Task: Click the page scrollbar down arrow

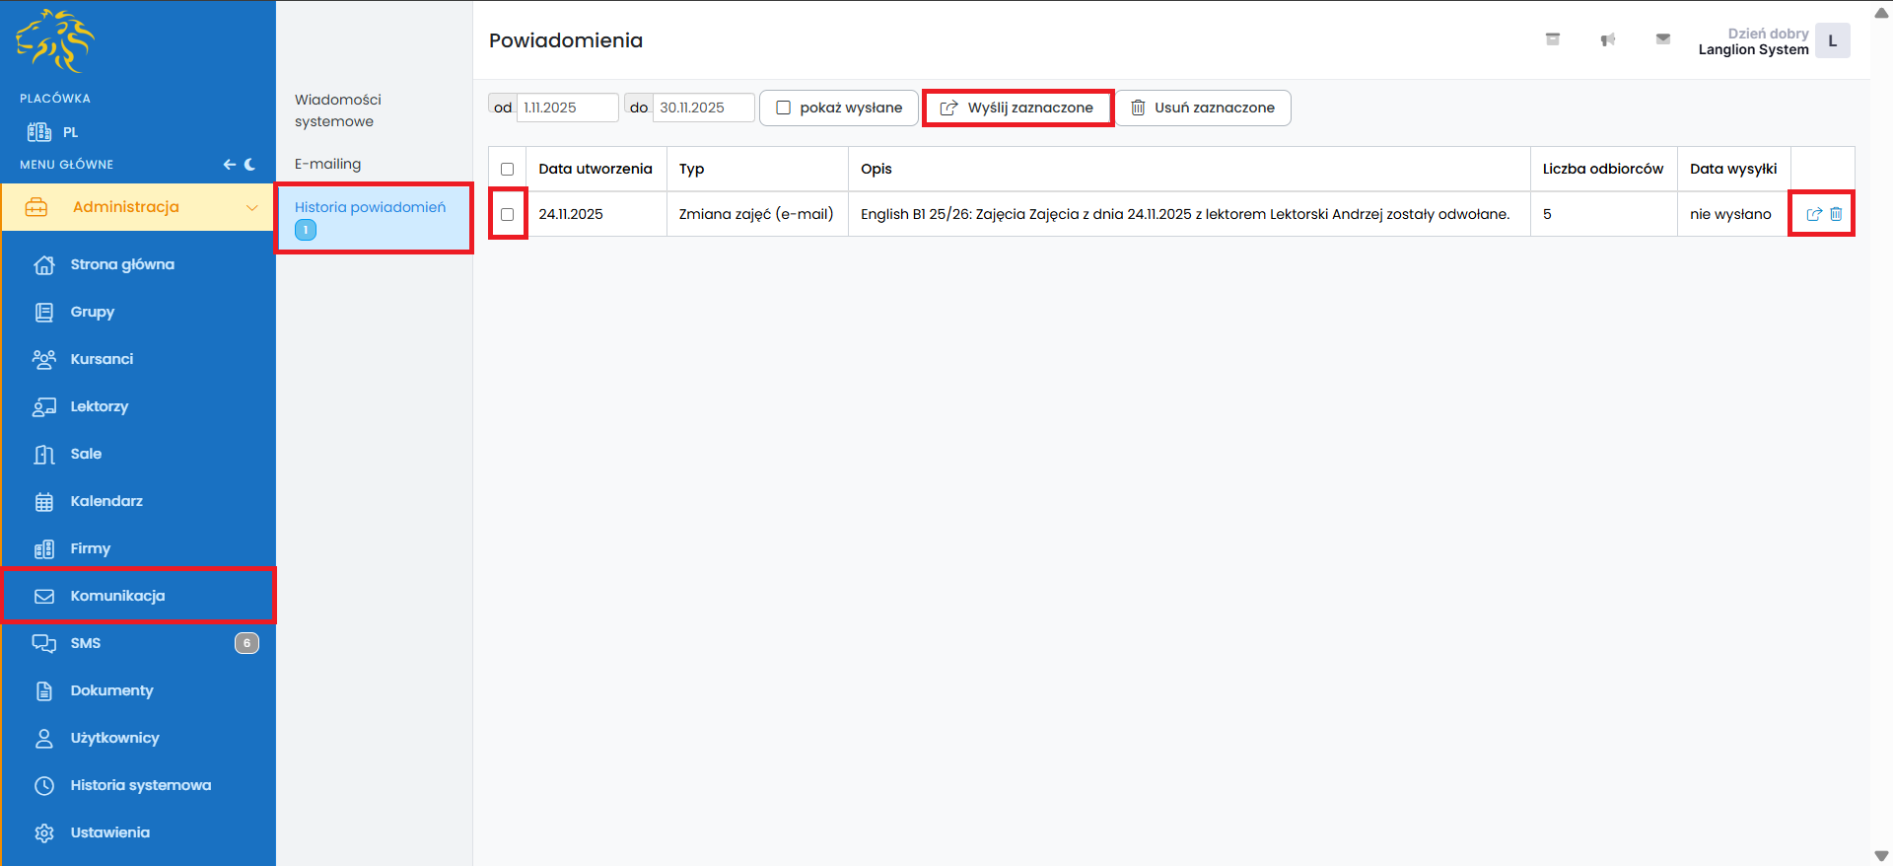Action: pos(1881,855)
